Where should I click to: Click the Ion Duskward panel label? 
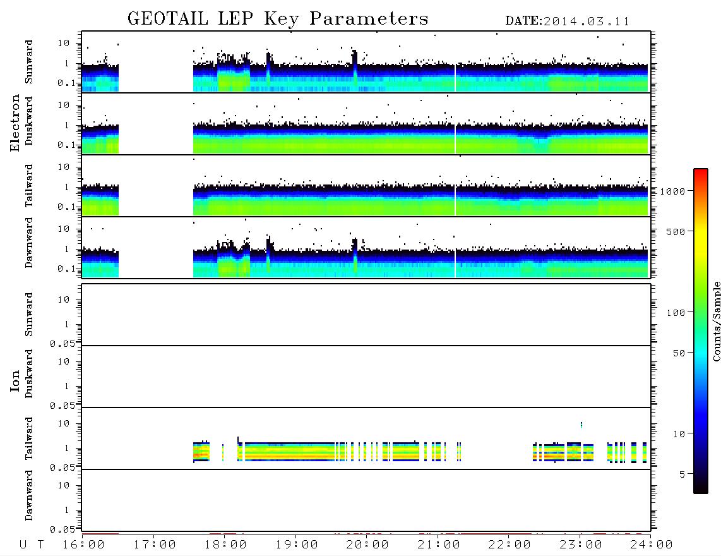pos(28,373)
